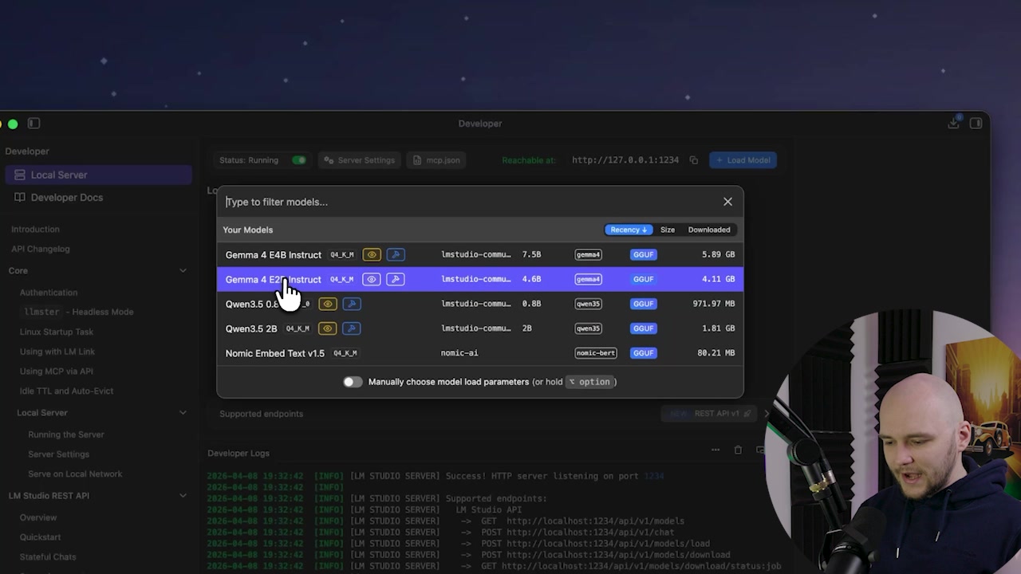Turn off the Status: Running server toggle
This screenshot has height=574, width=1021.
[299, 159]
